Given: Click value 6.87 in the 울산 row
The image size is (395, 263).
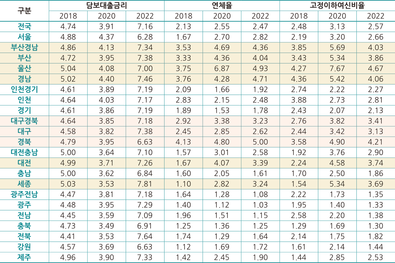Looking at the screenshot, I should tap(222, 68).
